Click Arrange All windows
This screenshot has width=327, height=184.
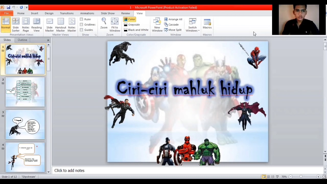pos(173,19)
